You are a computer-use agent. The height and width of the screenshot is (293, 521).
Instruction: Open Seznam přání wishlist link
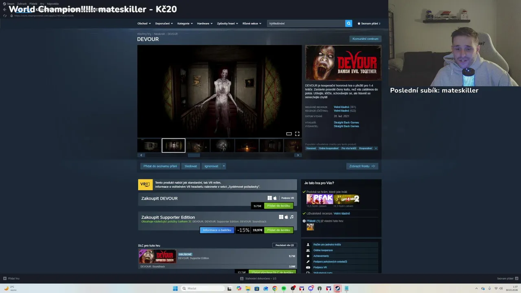click(369, 23)
